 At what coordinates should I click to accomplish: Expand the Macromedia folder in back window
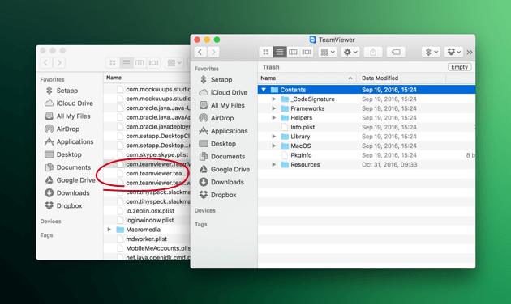point(109,230)
